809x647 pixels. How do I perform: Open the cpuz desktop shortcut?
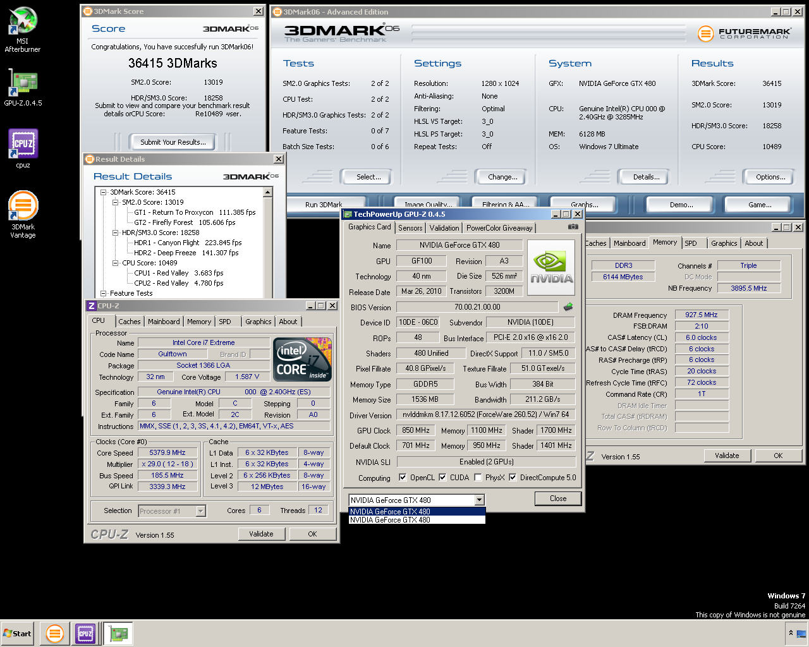pos(23,148)
